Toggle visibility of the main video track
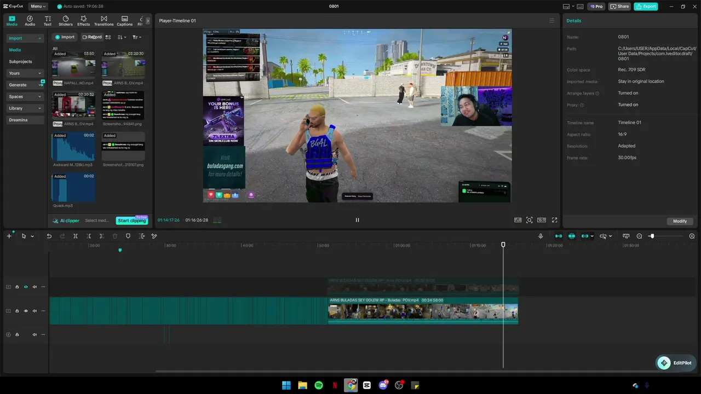This screenshot has width=701, height=394. click(26, 311)
